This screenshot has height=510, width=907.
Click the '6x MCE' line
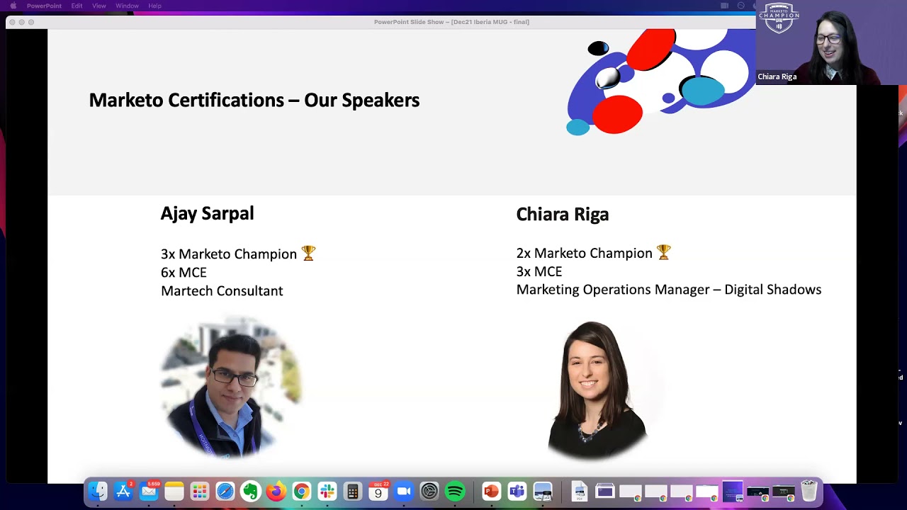(184, 272)
